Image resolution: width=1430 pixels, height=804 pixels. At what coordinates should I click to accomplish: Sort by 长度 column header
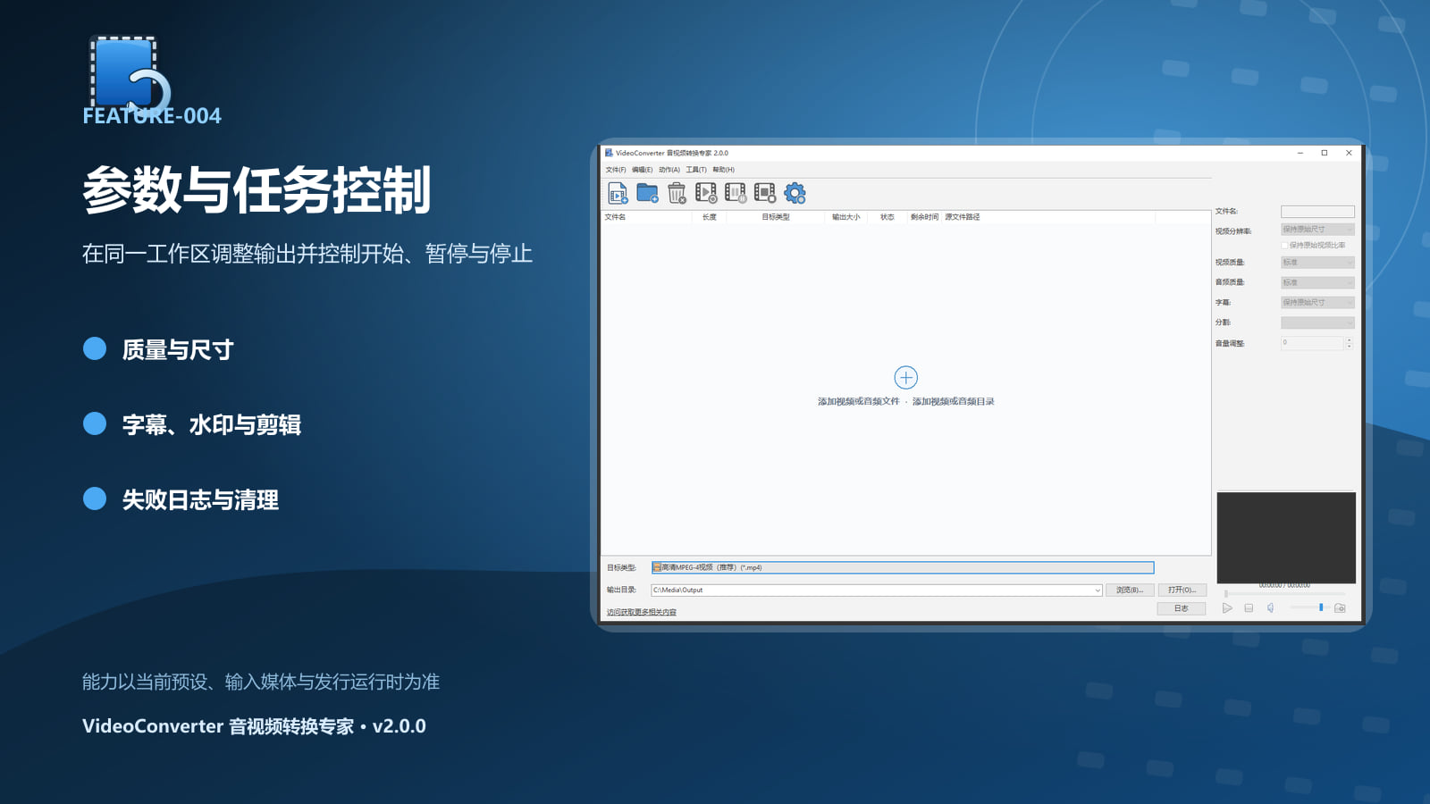(710, 217)
